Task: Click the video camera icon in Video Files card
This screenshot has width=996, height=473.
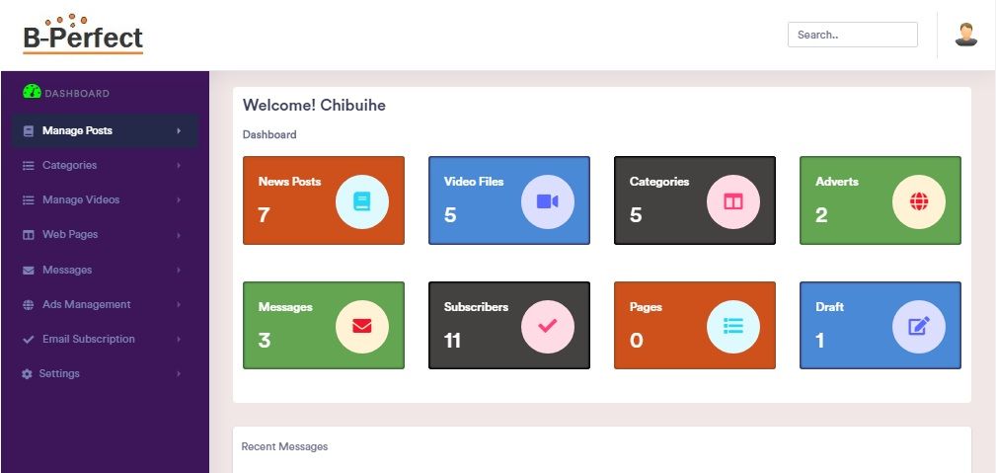Action: [x=548, y=201]
